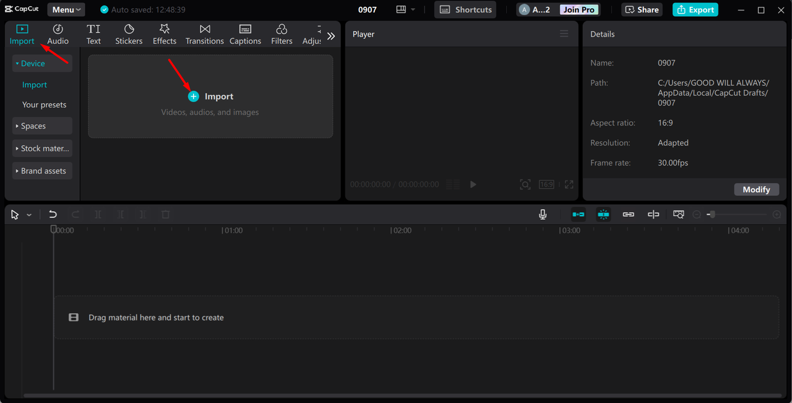Click the plus Import media button
792x403 pixels.
click(194, 96)
